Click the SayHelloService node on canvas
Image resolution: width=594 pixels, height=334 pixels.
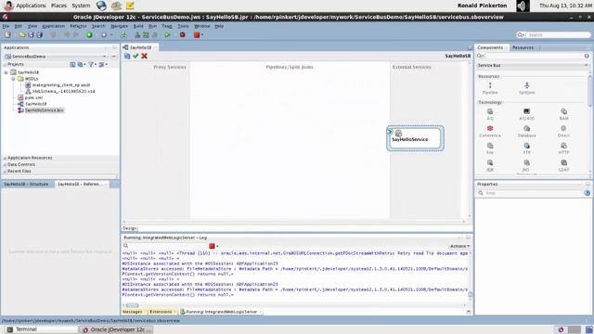click(415, 138)
